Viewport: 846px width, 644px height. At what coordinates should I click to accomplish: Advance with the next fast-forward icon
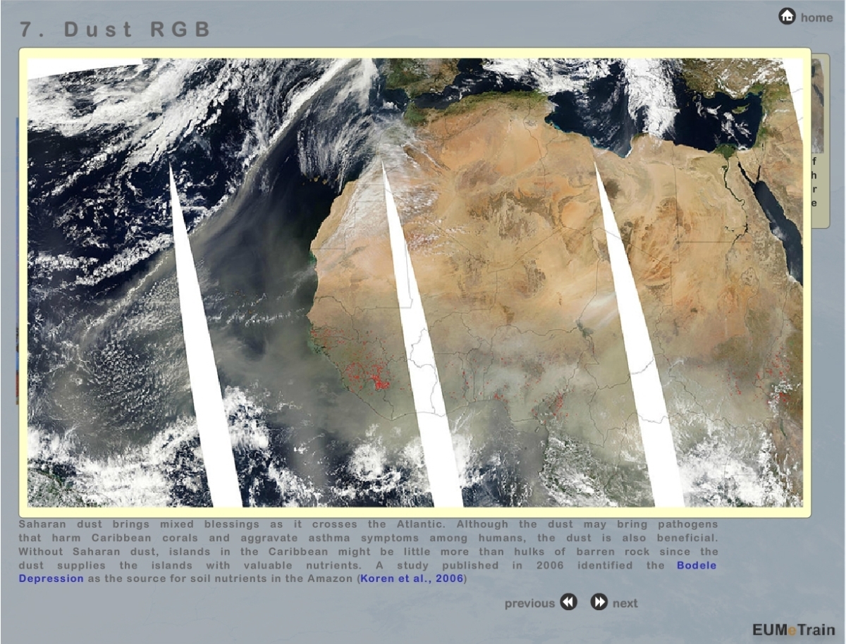pyautogui.click(x=599, y=602)
